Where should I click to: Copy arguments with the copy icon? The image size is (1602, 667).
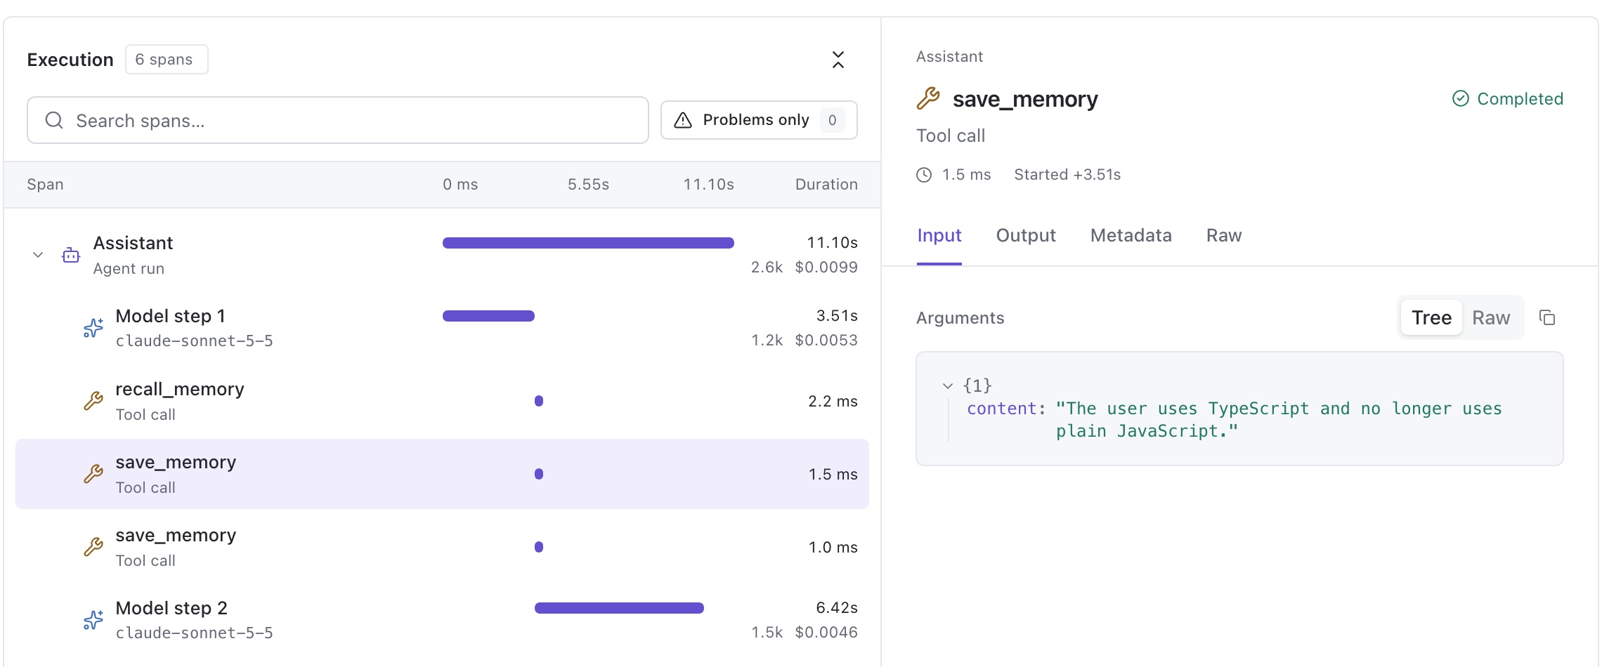click(1547, 317)
